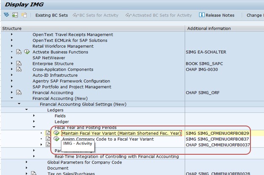The height and width of the screenshot is (175, 264).
Task: Select Real-Time Integration of Controlling text
Action: pos(117,156)
